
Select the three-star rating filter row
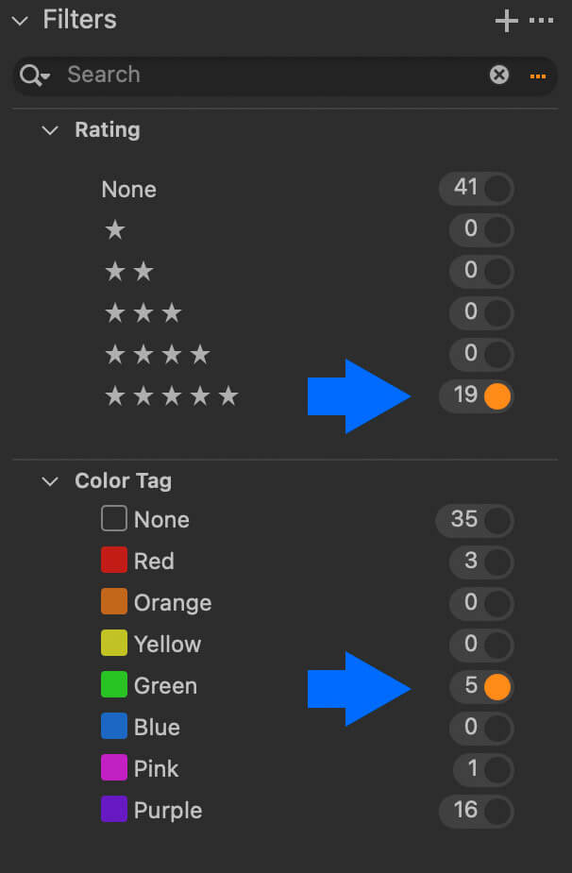(143, 312)
